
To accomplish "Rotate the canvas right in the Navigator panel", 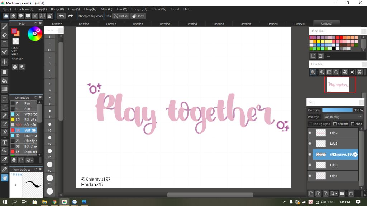I will point(359,72).
